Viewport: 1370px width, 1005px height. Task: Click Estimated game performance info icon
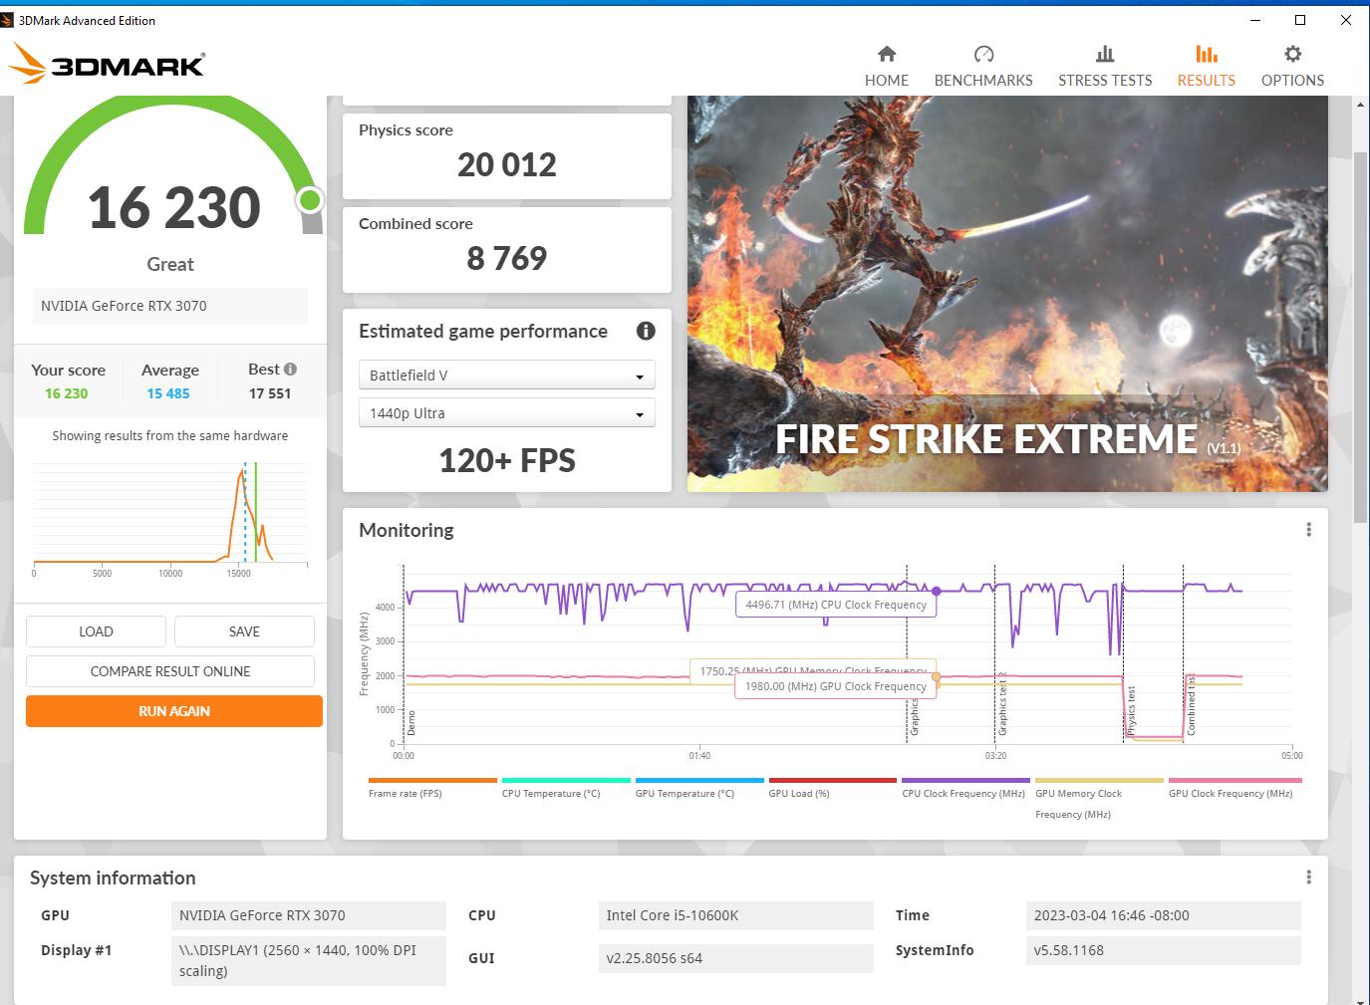(646, 331)
